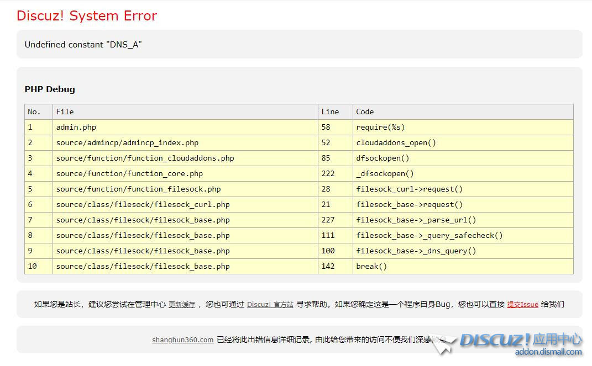Viewport: 592px width, 366px height.
Task: Select the function_core.php file cell
Action: [185, 174]
